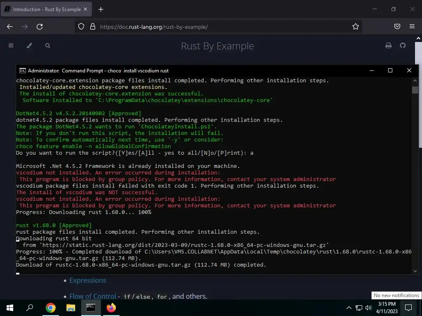The height and width of the screenshot is (316, 422).
Task: Select the Introduction - Rust By Example tab
Action: click(46, 9)
